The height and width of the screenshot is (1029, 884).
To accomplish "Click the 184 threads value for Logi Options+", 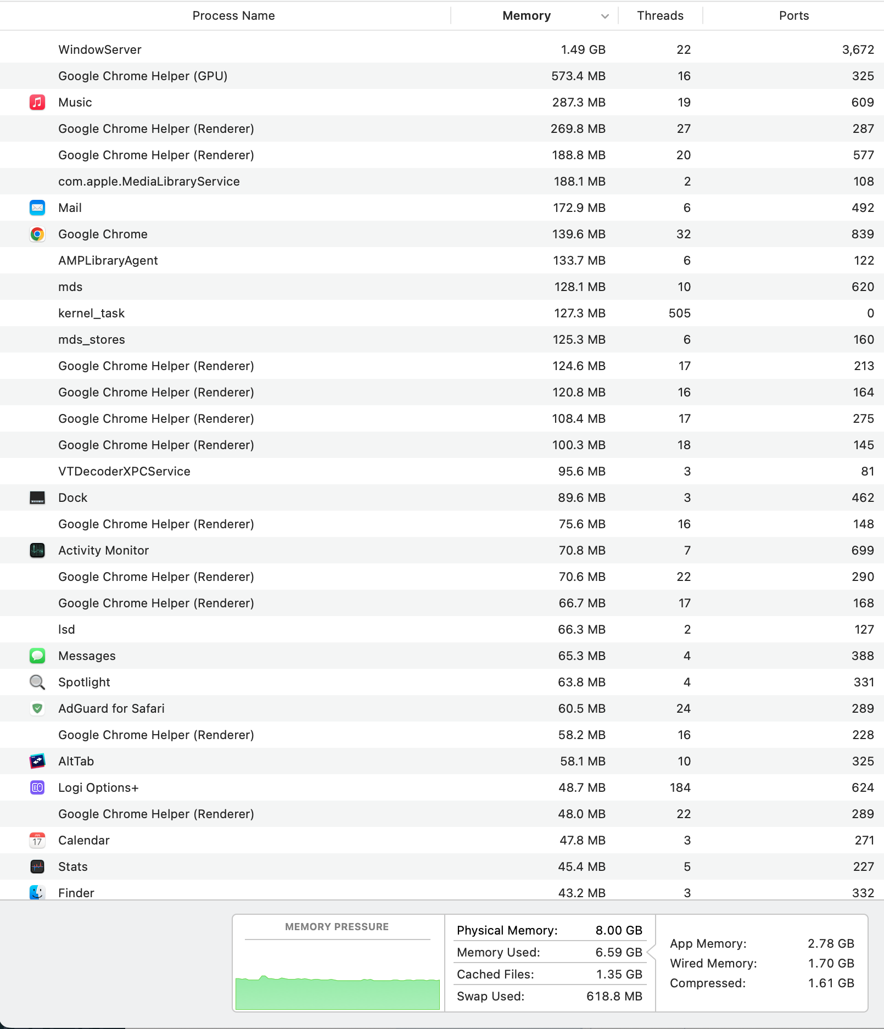I will point(680,787).
